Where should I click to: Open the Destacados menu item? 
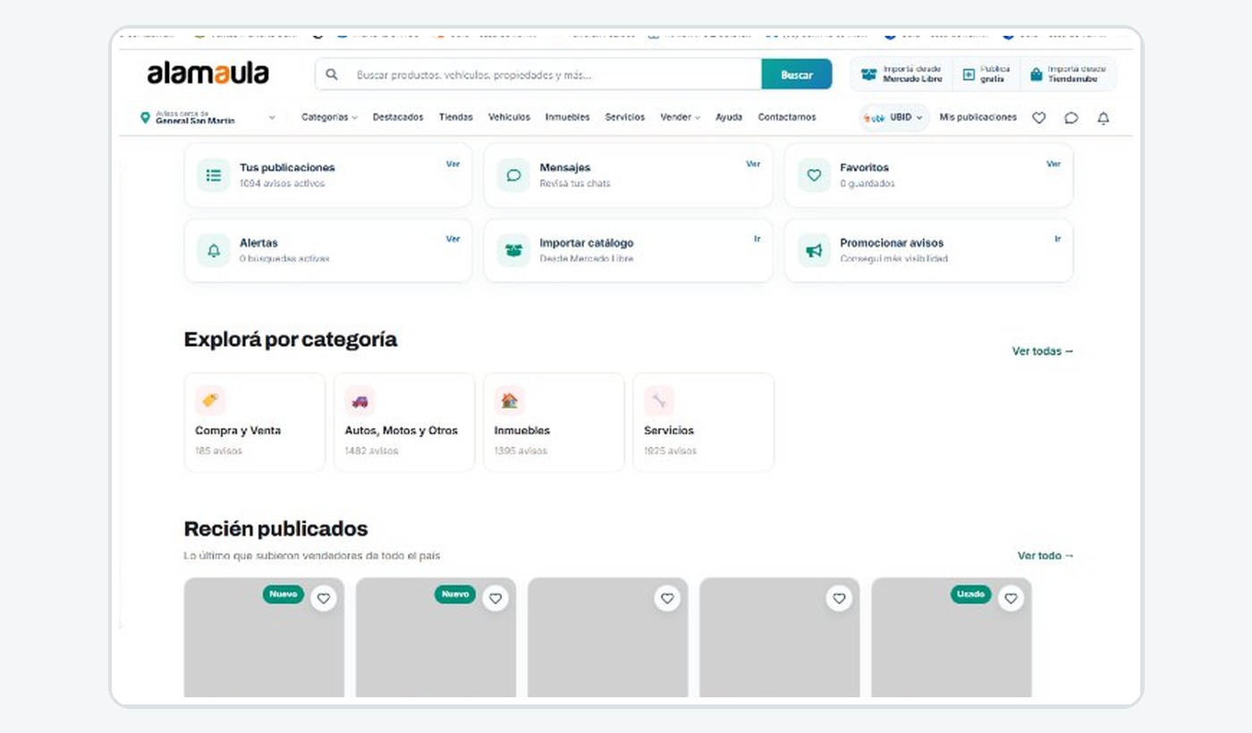pos(398,117)
